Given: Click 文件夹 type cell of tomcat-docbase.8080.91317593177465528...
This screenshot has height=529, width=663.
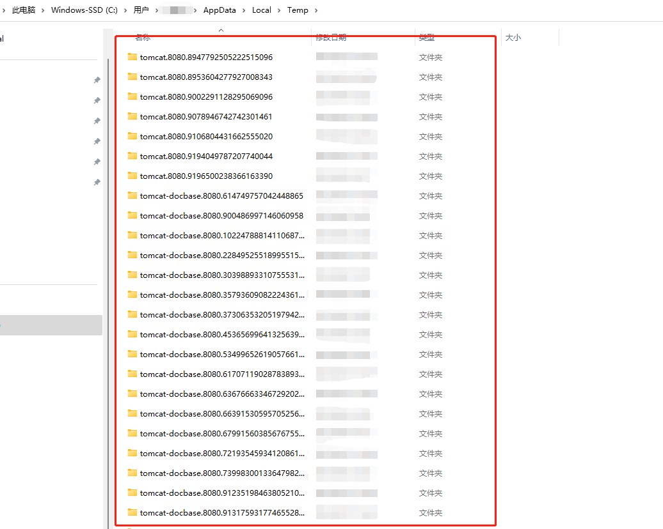Looking at the screenshot, I should point(431,513).
